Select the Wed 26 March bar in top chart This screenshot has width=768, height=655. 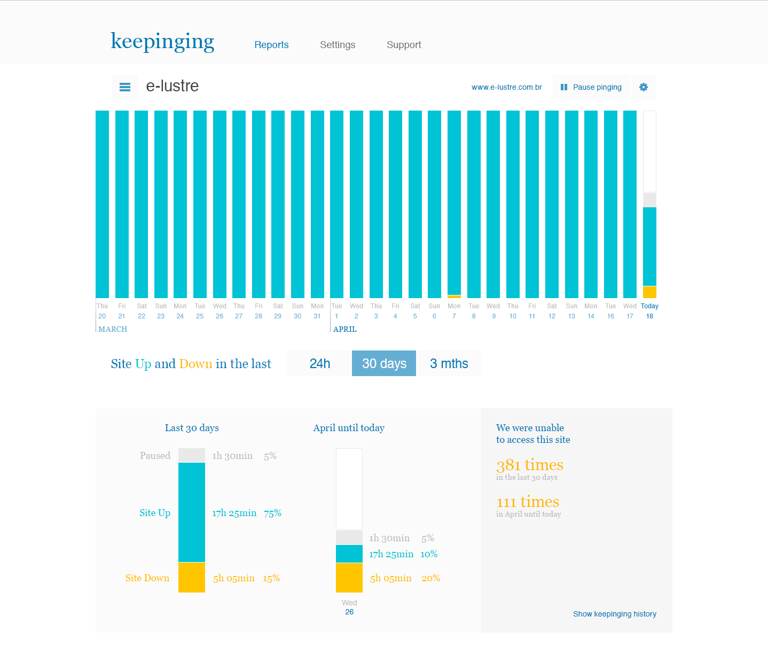pos(220,204)
